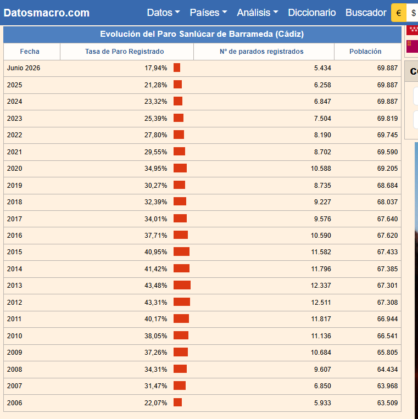Select the 32,39% rate for 2018

click(x=156, y=202)
